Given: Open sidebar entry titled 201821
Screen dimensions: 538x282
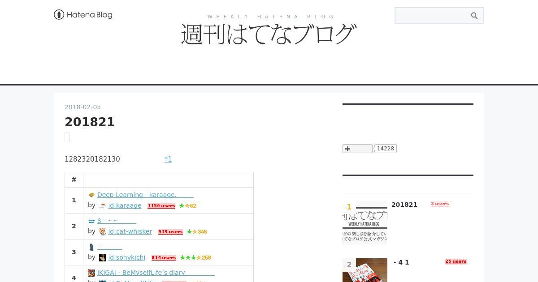Looking at the screenshot, I should pos(404,205).
